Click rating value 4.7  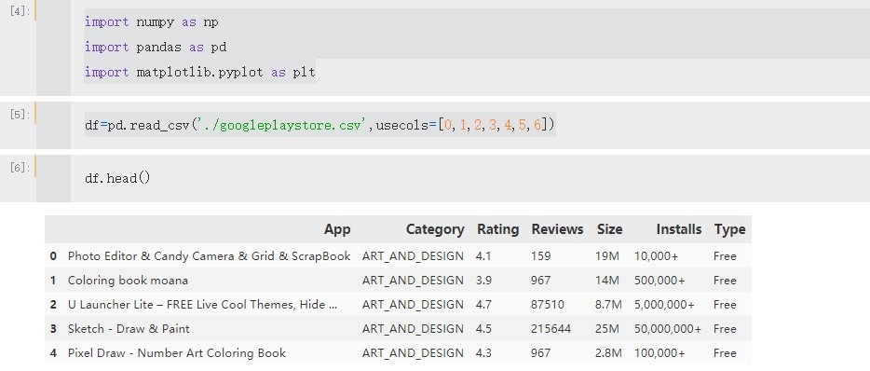click(x=483, y=305)
